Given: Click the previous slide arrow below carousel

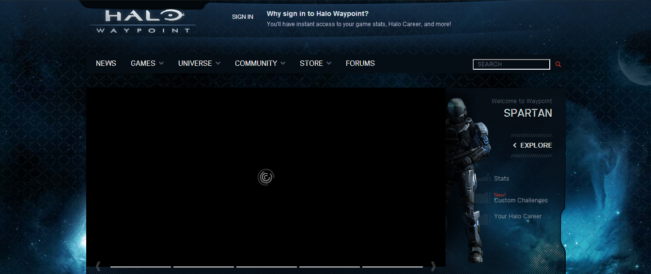Looking at the screenshot, I should coord(98,266).
